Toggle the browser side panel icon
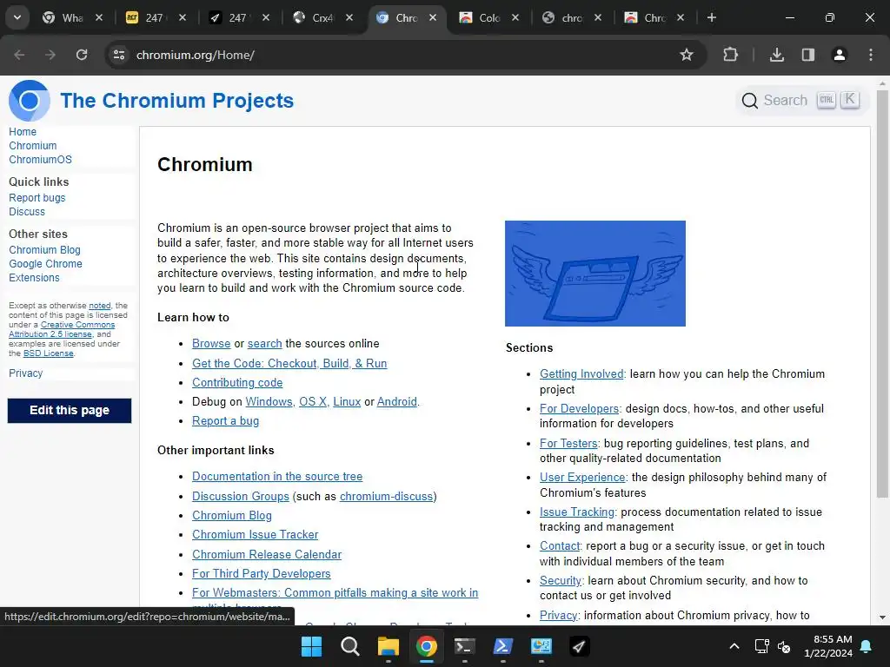Viewport: 890px width, 667px height. click(x=808, y=55)
